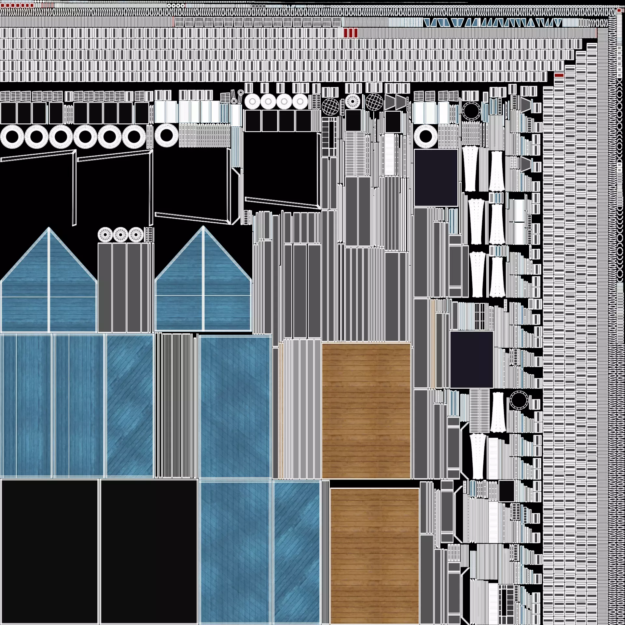The image size is (625, 625).
Task: Select the blue trapezoid row at top right
Action: pos(492,23)
